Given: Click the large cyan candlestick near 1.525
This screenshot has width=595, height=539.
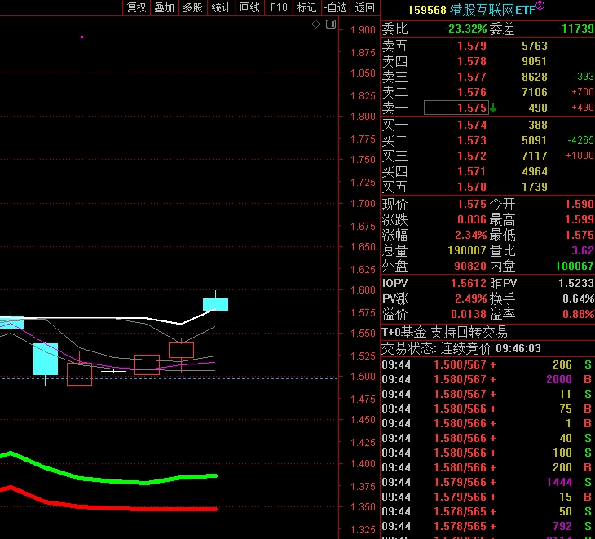Looking at the screenshot, I should pos(45,359).
